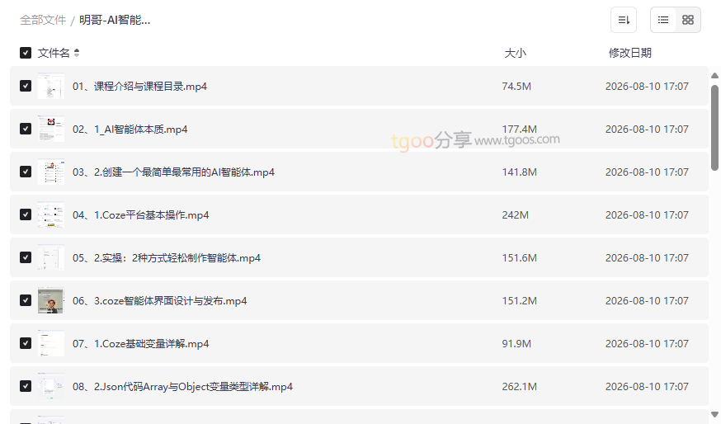Viewport: 721px width, 424px height.
Task: Open file name 08、2.Json代码Array与Object变量类型详解.mp4
Action: [182, 387]
